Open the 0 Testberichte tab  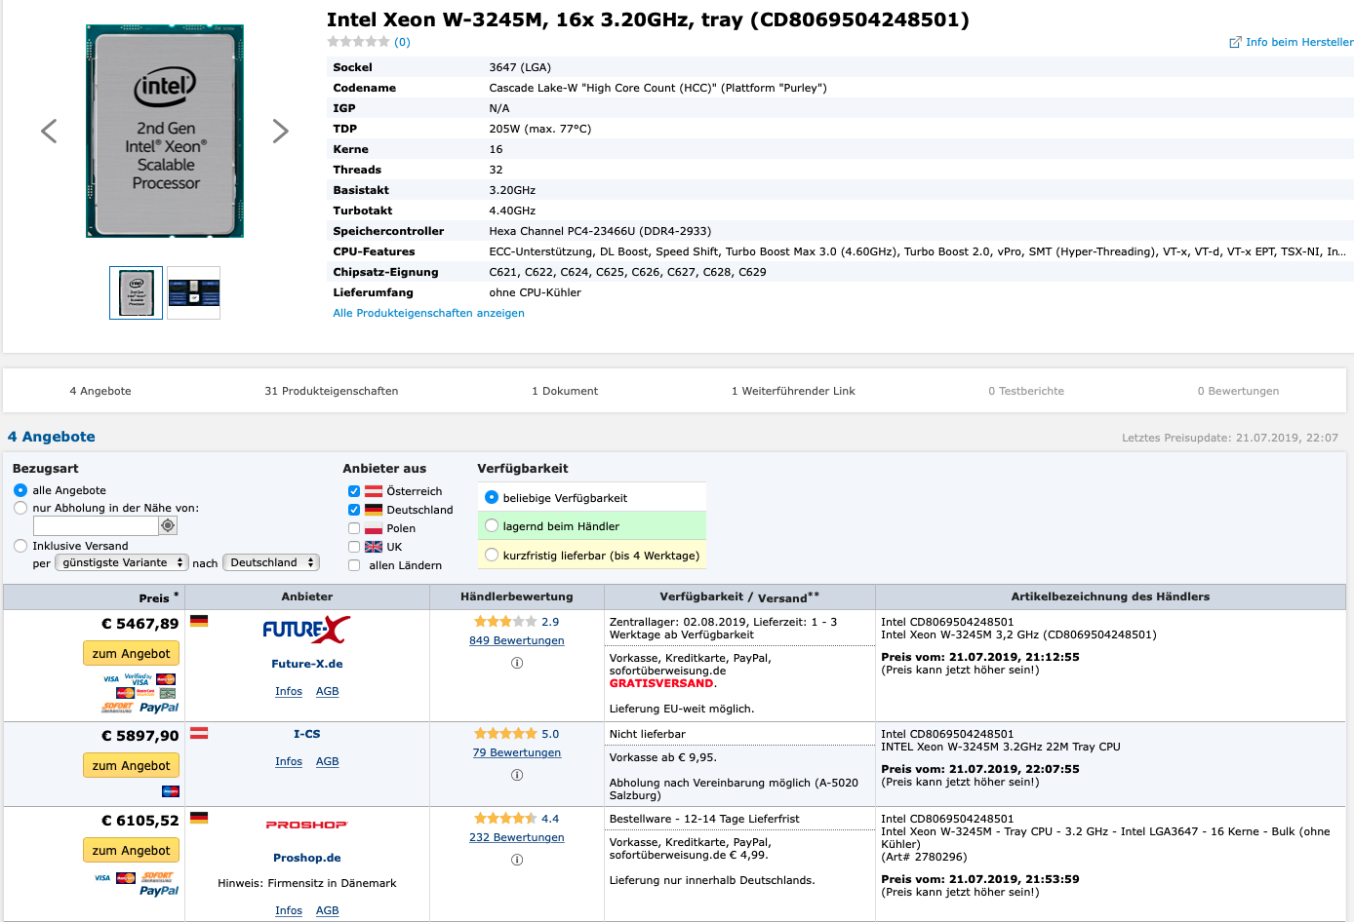click(x=1026, y=391)
